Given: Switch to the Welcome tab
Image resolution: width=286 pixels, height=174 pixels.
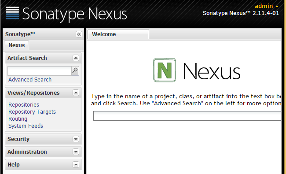Looking at the screenshot, I should [118, 34].
